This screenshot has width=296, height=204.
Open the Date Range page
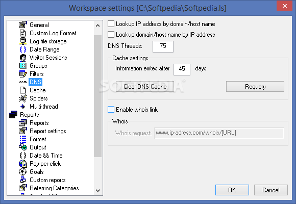pos(44,49)
